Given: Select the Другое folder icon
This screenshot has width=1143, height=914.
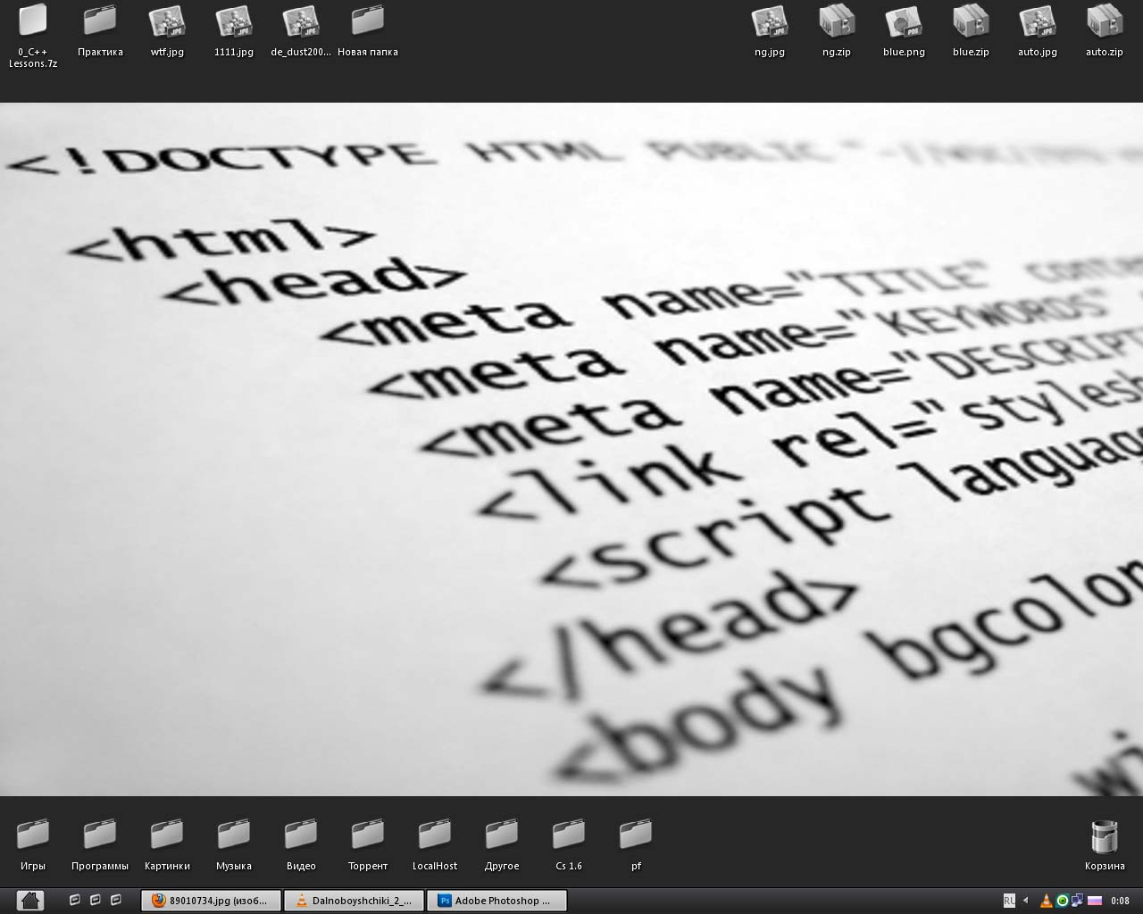Looking at the screenshot, I should click(x=502, y=835).
